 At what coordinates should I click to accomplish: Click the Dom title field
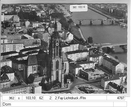[58, 104]
